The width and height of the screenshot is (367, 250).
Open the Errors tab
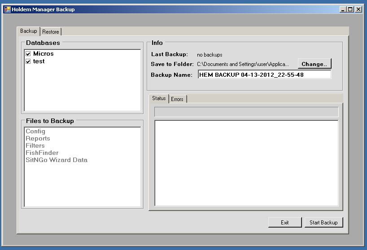click(x=177, y=99)
